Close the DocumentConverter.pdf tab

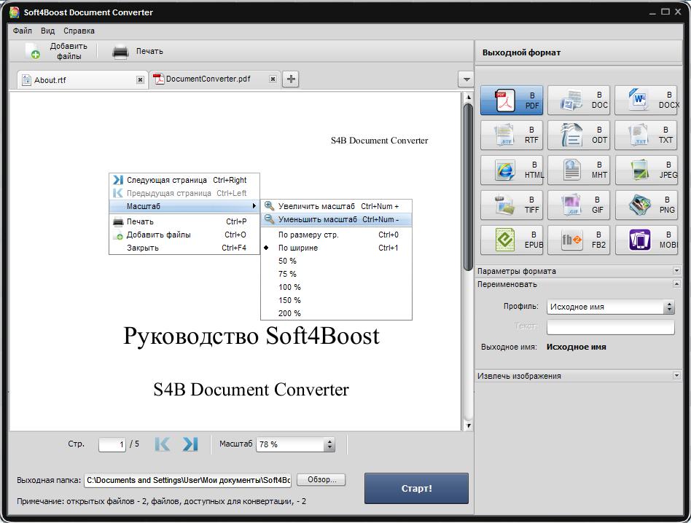click(273, 79)
